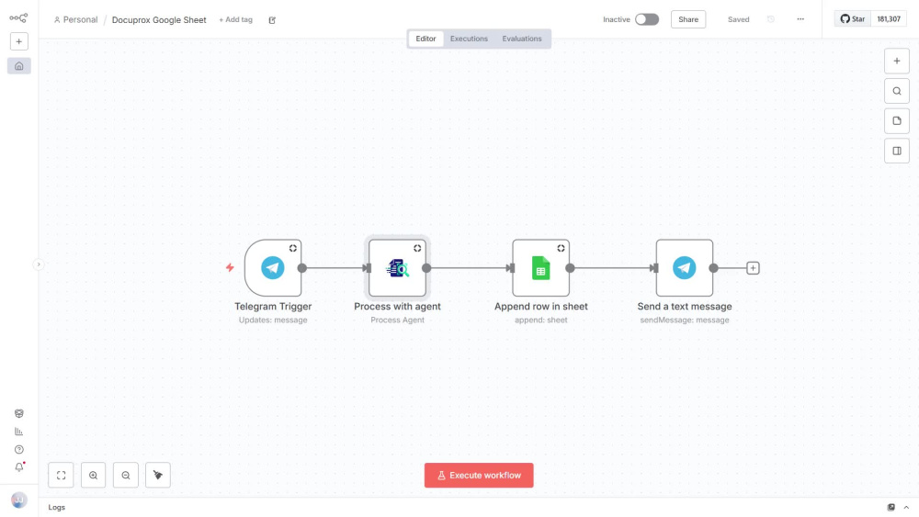The height and width of the screenshot is (517, 919).
Task: Click the fit to view zoom button
Action: point(61,476)
